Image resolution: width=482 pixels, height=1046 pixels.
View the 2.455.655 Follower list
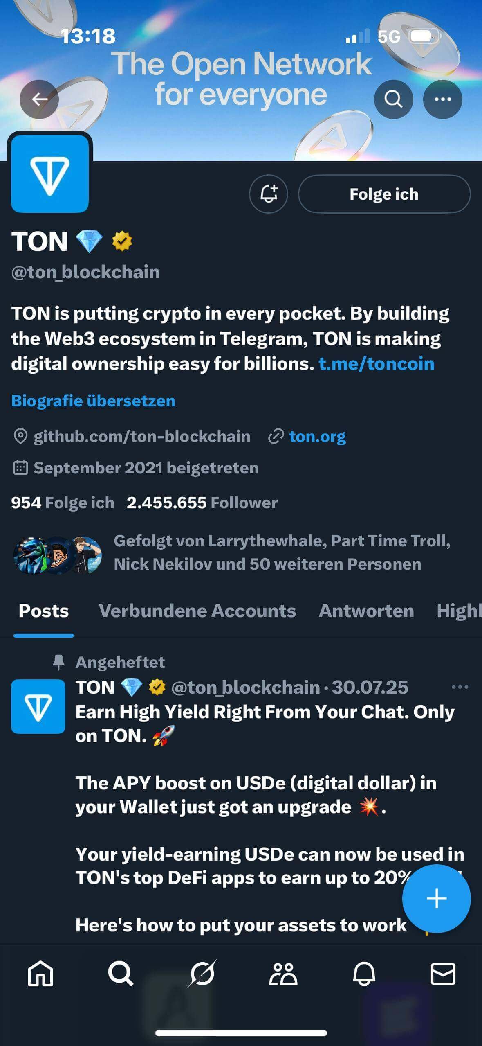(x=202, y=503)
